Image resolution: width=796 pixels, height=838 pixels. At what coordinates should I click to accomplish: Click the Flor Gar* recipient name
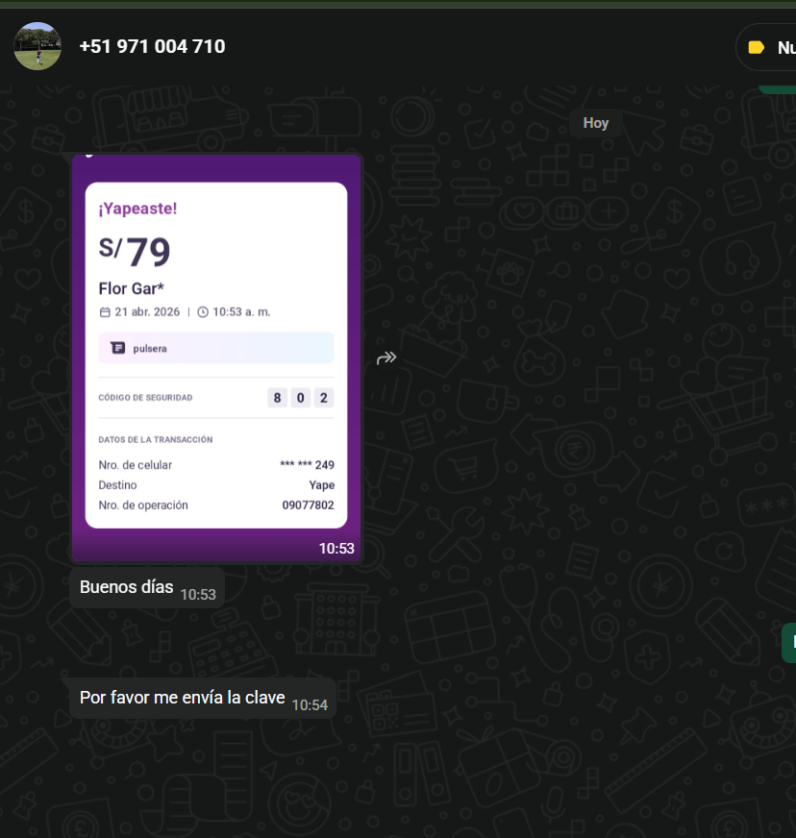point(131,288)
